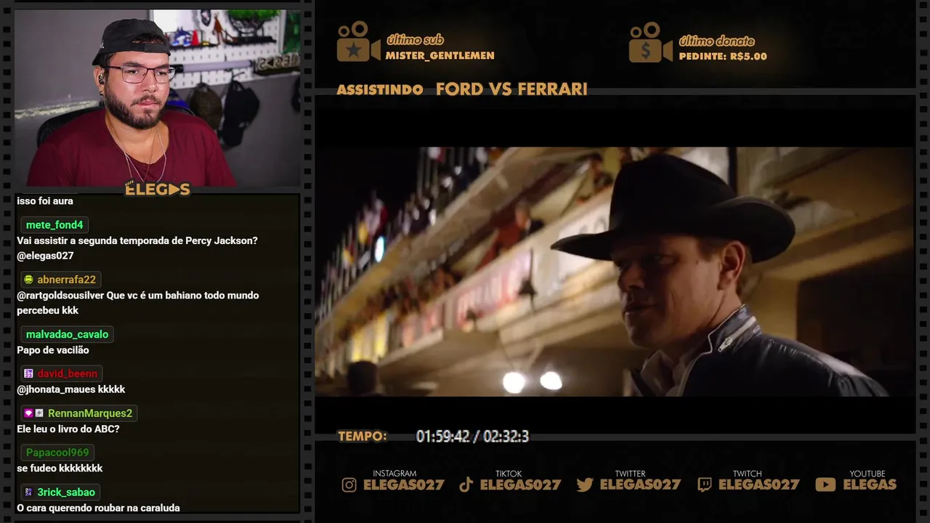This screenshot has height=523, width=930.
Task: Click the 'FORD VS FERRARI' title text
Action: [511, 89]
